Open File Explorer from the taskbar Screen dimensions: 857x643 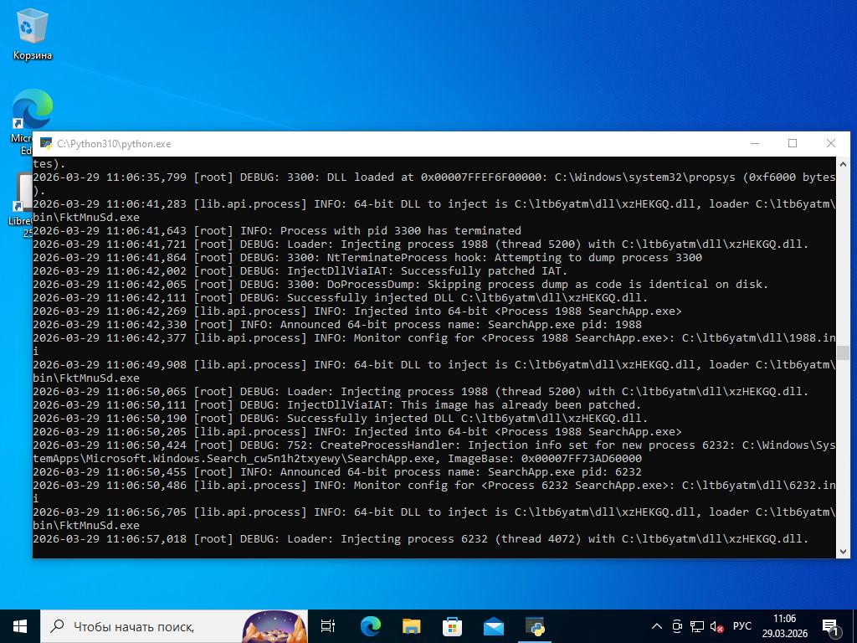point(411,625)
